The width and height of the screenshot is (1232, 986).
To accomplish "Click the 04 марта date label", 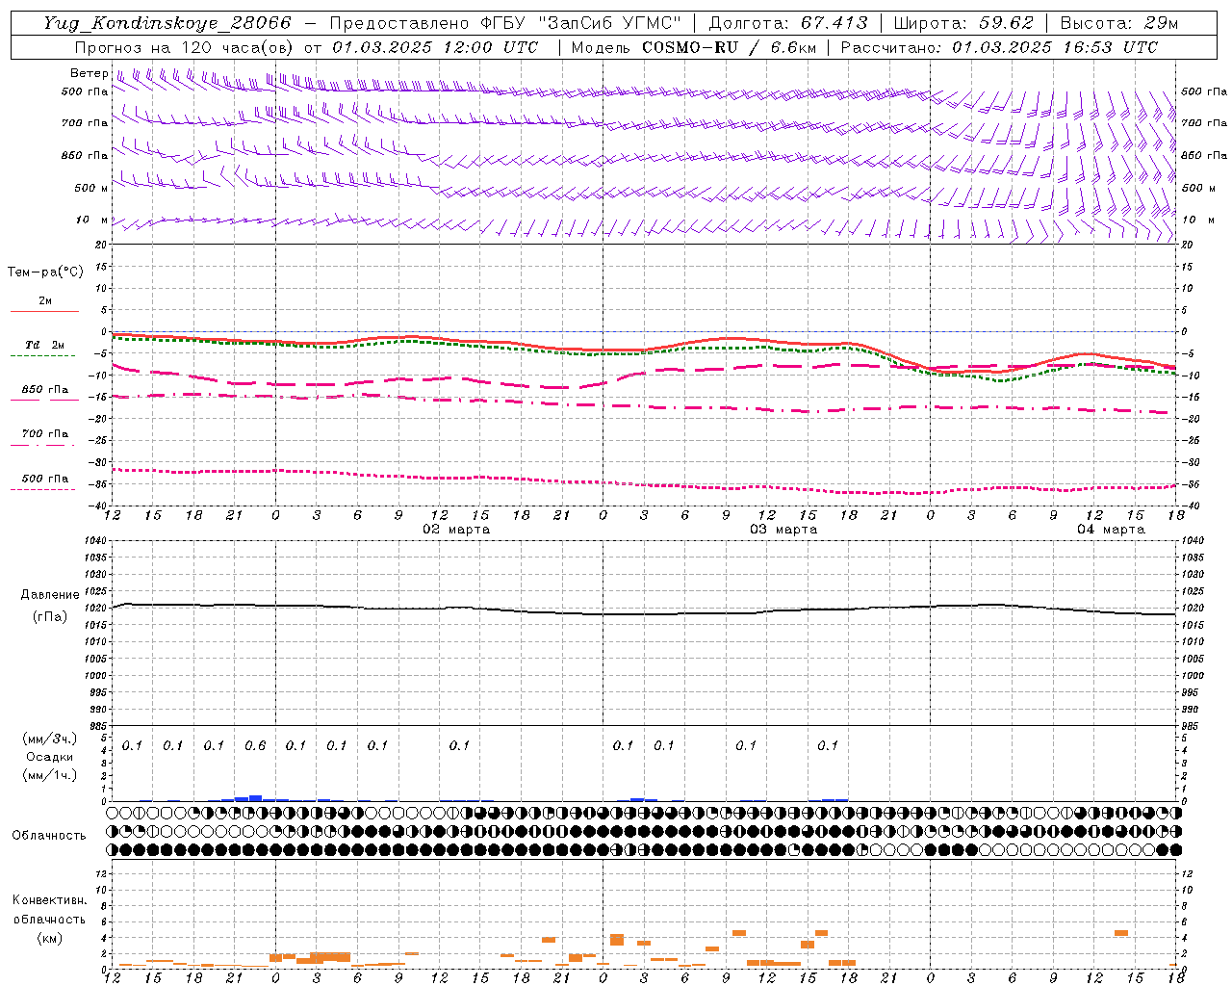I will (1111, 530).
